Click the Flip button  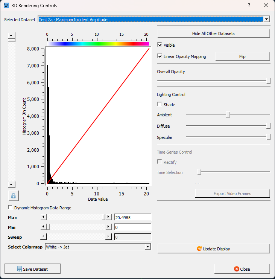click(x=242, y=56)
